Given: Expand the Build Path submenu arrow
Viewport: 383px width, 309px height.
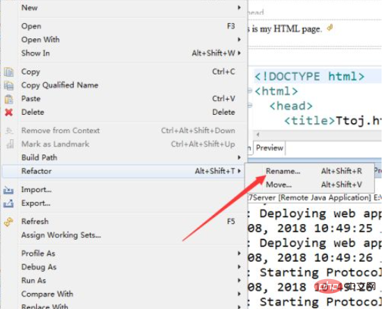Looking at the screenshot, I should pyautogui.click(x=240, y=157).
